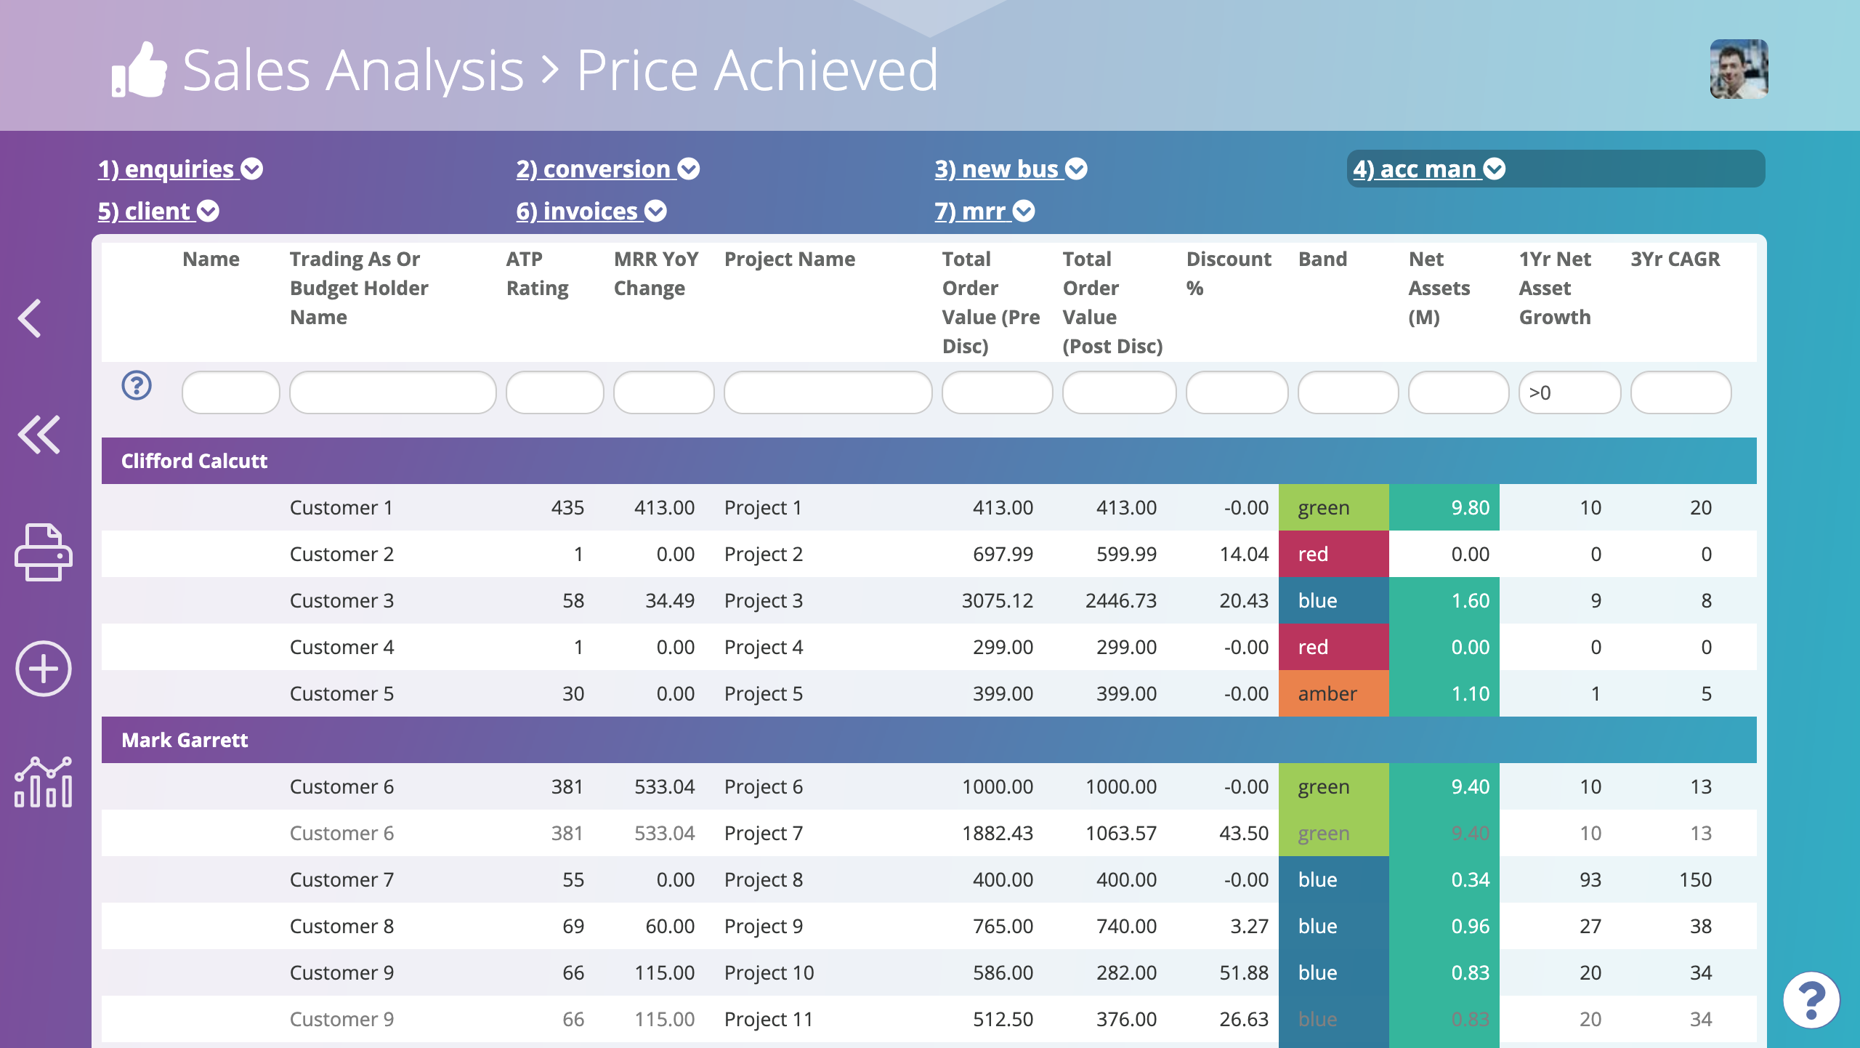Click the blue band cell for Project 3
Screen dimensions: 1860x1048
[1334, 600]
